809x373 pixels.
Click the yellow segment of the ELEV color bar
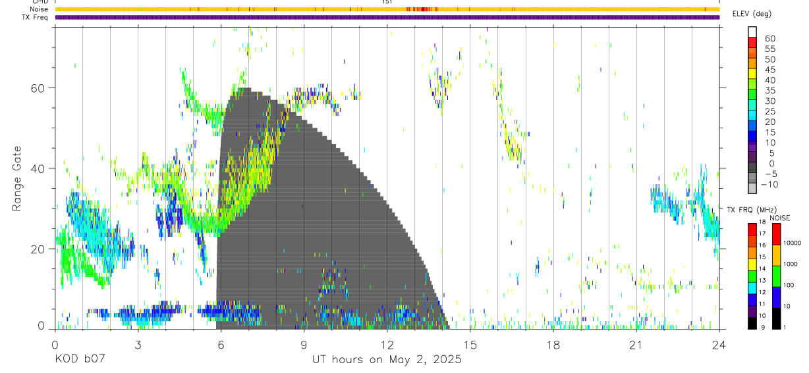[x=752, y=75]
